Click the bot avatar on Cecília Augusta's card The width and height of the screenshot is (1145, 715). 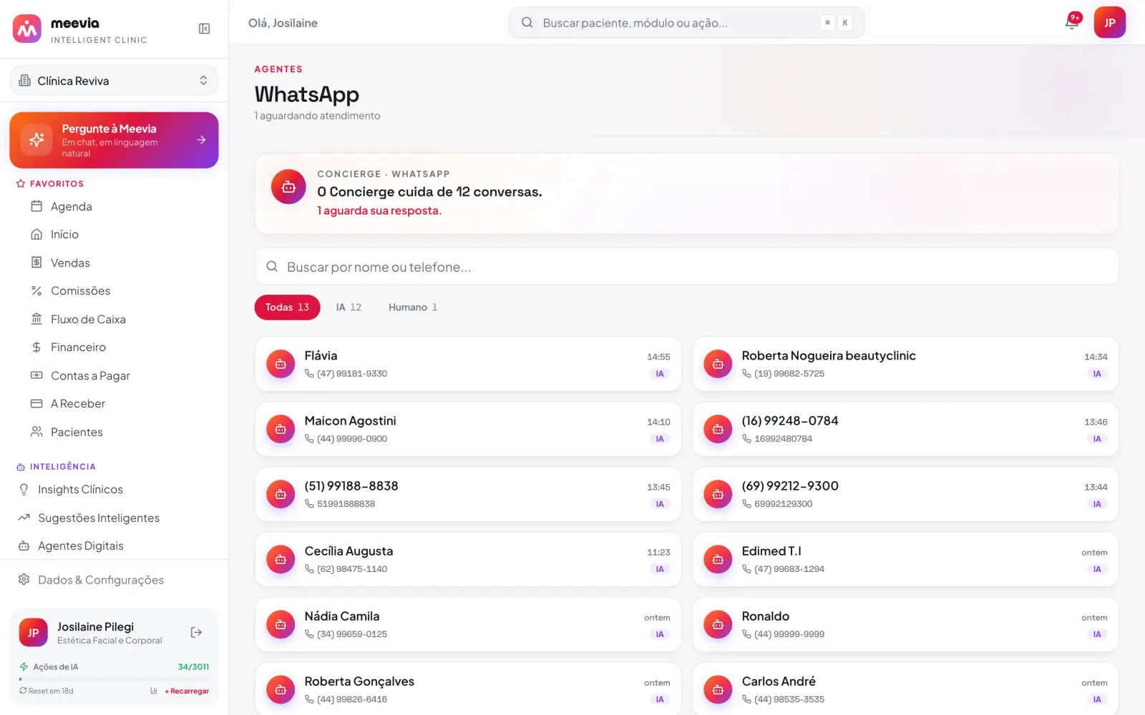281,559
